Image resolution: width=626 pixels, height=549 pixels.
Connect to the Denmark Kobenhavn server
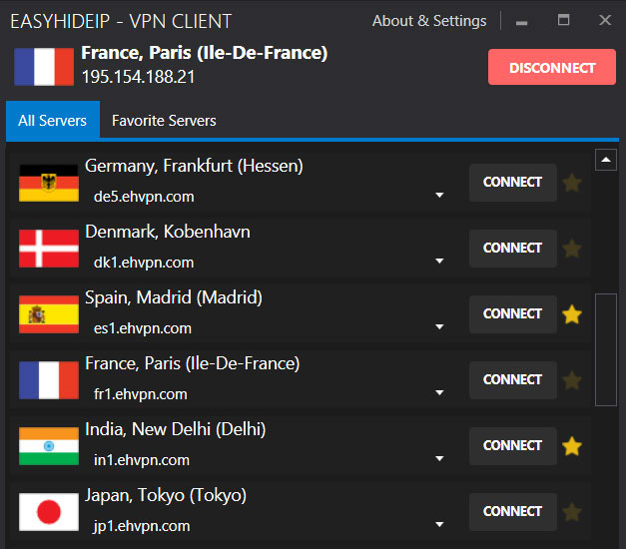pos(512,248)
